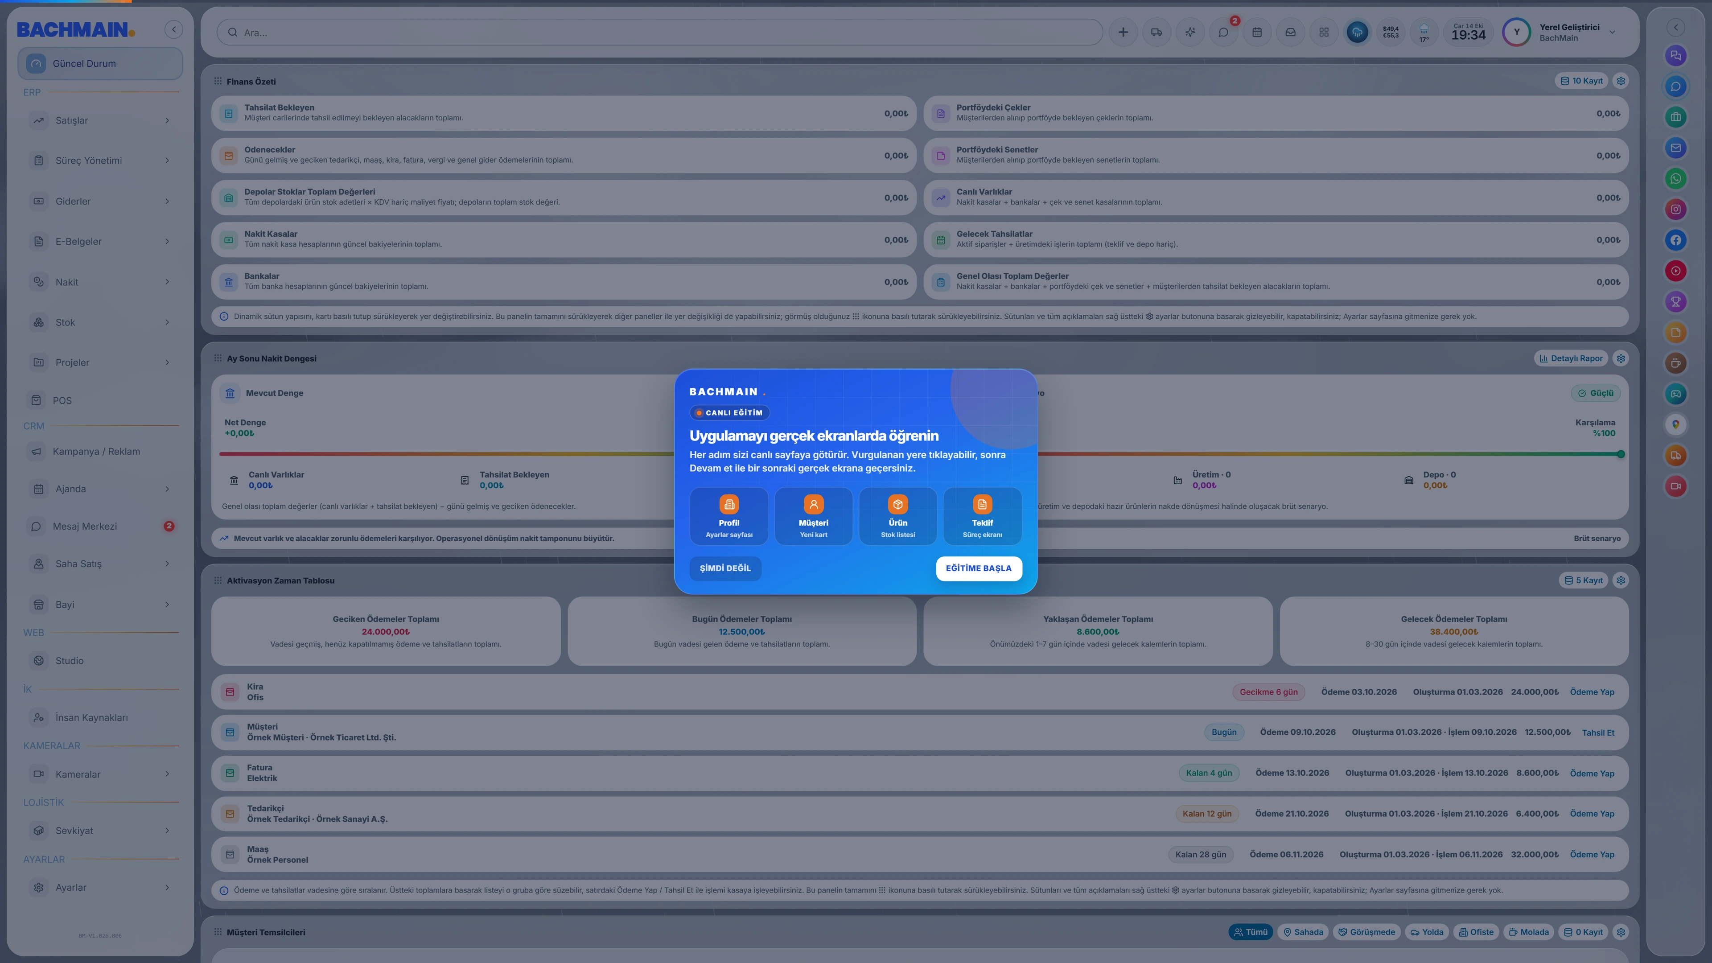Select the Sahada filter chip
The width and height of the screenshot is (1712, 963).
1303,932
